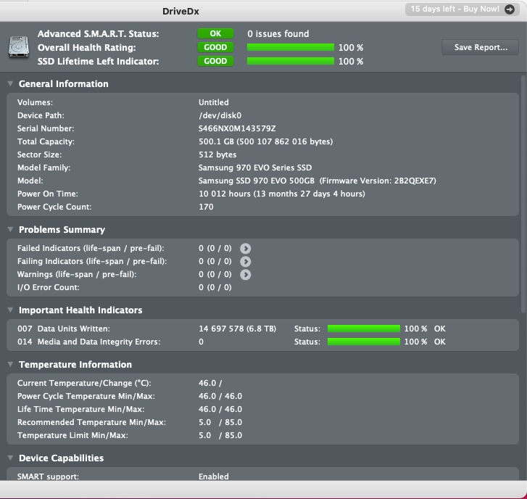Click the /dev/disk0 device path value
The image size is (527, 499).
pyautogui.click(x=220, y=115)
